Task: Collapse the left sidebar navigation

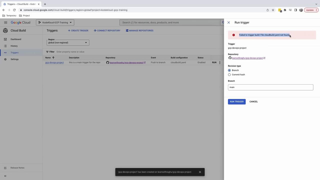Action: pyautogui.click(x=5, y=176)
